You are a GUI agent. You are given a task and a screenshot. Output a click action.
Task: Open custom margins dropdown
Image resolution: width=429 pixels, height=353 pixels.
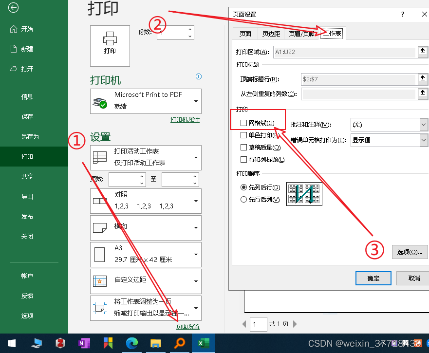click(146, 281)
